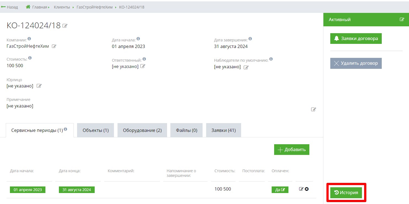Screen dimensions: 409x204
Task: Open 'История' button
Action: tap(346, 192)
